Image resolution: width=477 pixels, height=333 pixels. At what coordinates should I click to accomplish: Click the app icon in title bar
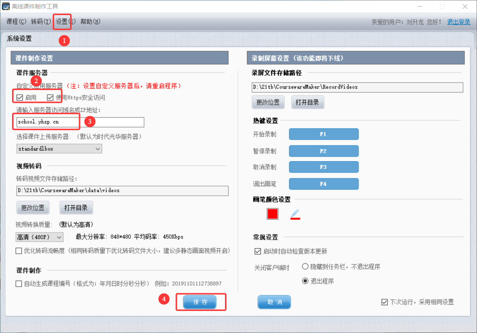pos(5,6)
